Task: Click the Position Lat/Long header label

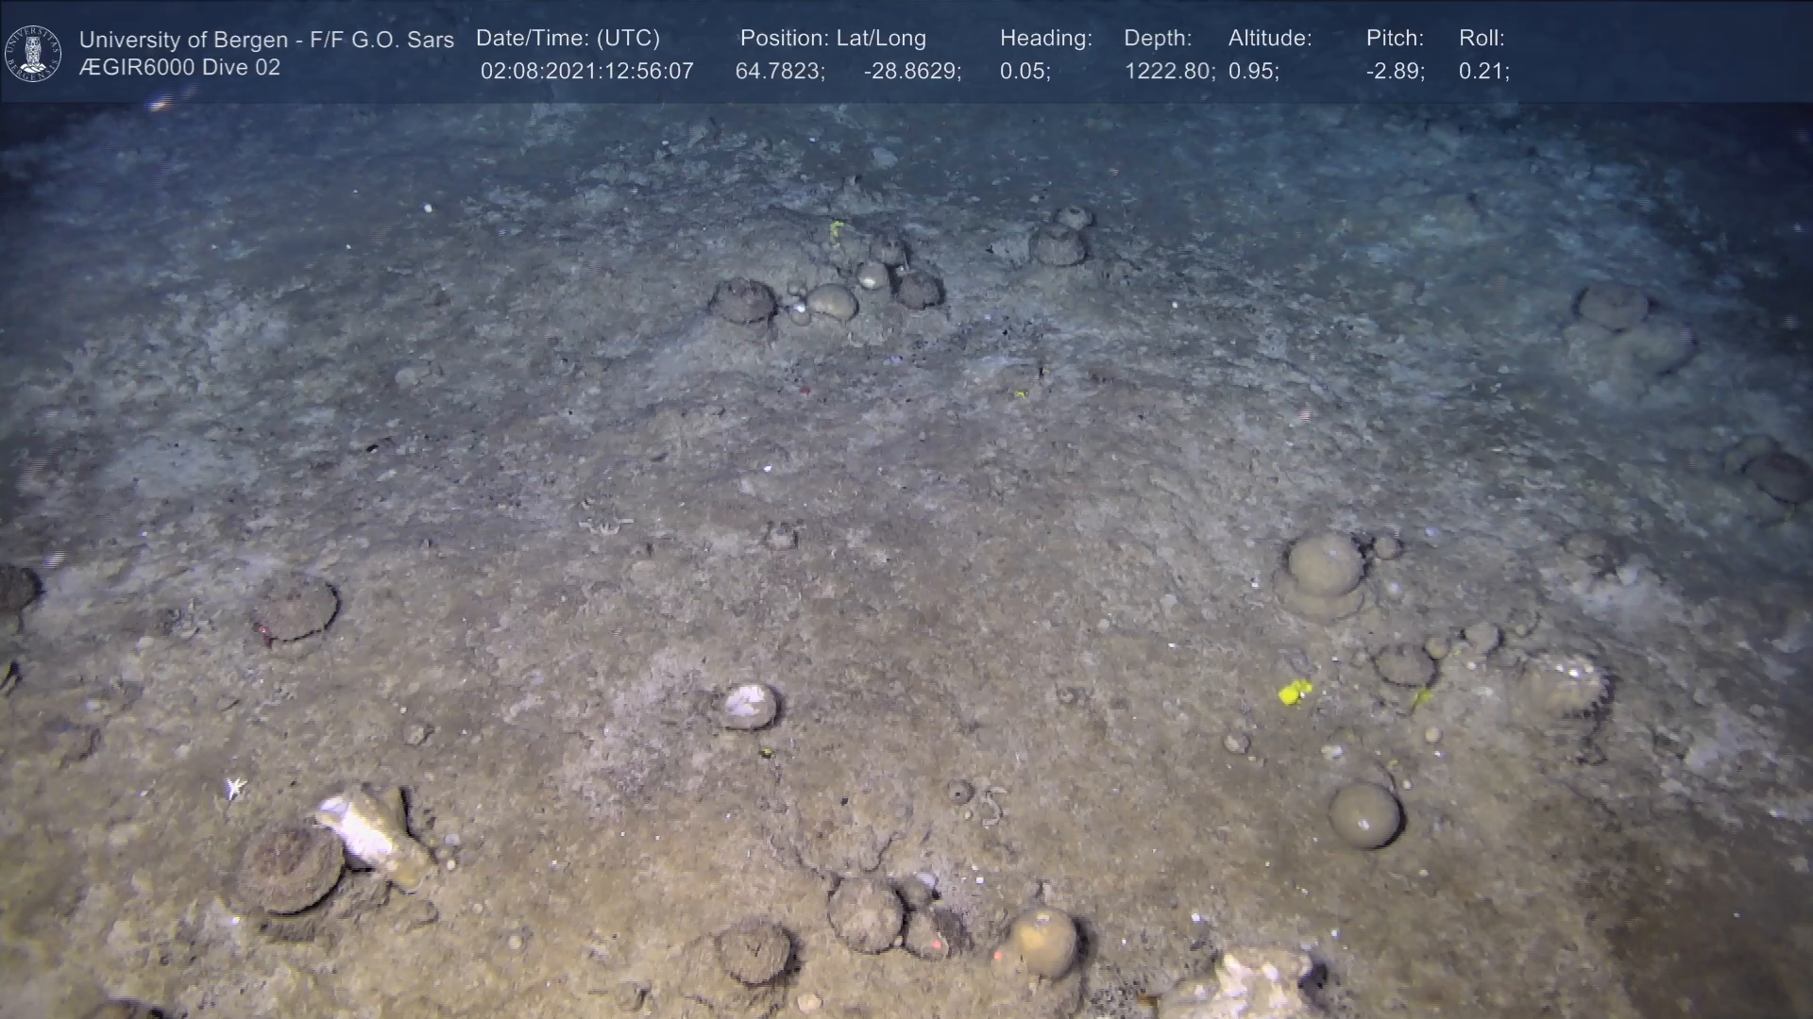Action: pyautogui.click(x=833, y=39)
